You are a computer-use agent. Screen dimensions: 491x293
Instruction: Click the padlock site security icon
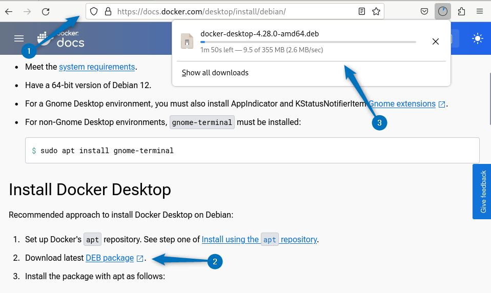coord(108,12)
